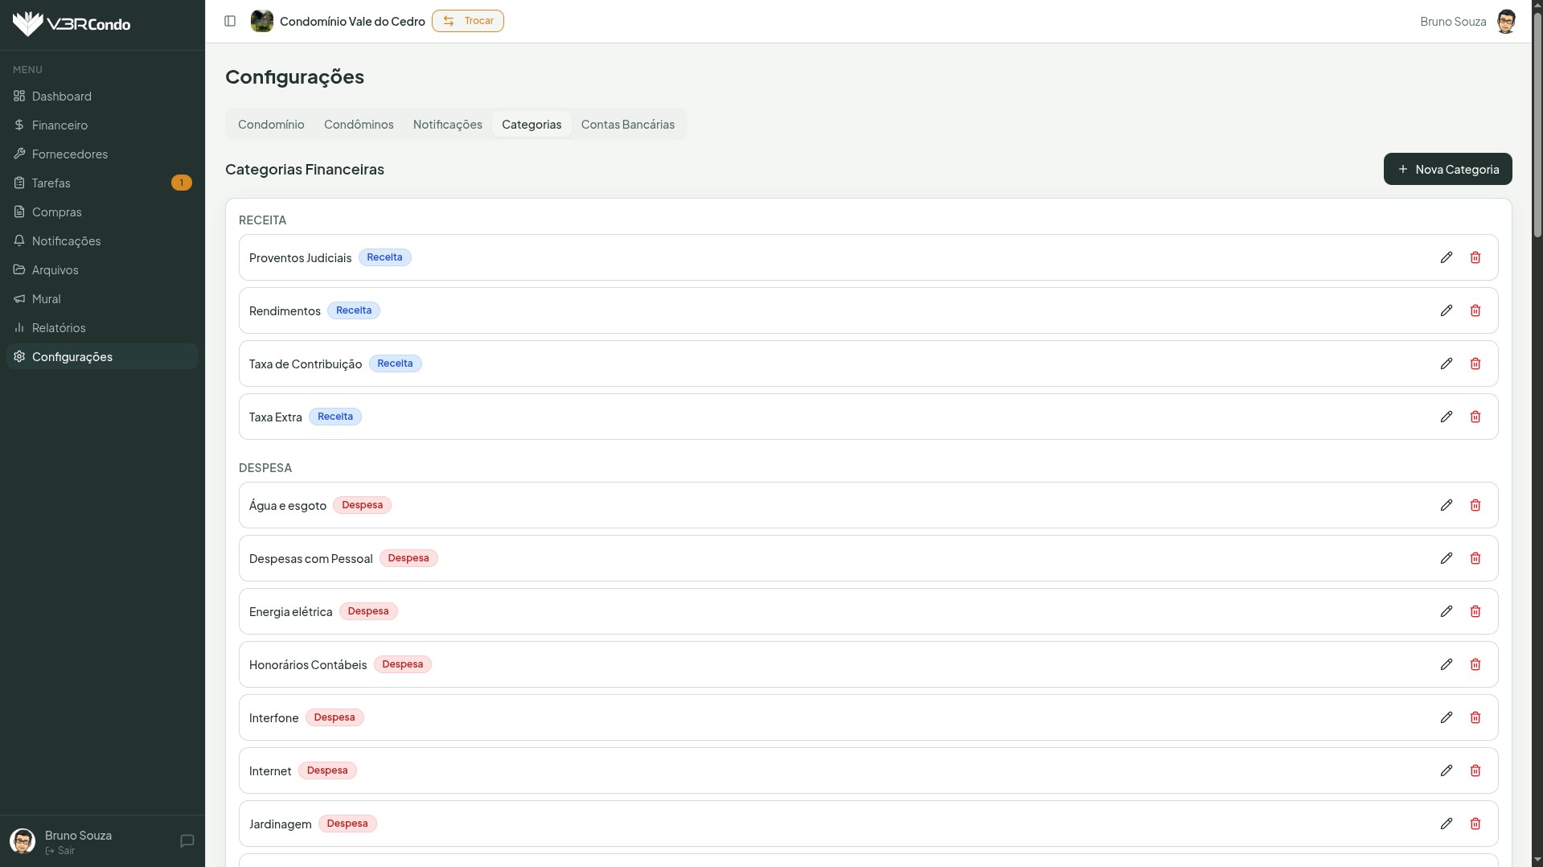Open chat icon beside Bruno Souza

pyautogui.click(x=187, y=841)
